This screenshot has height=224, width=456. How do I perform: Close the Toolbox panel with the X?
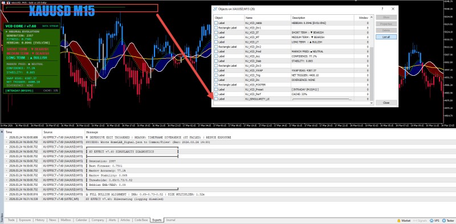2,132
